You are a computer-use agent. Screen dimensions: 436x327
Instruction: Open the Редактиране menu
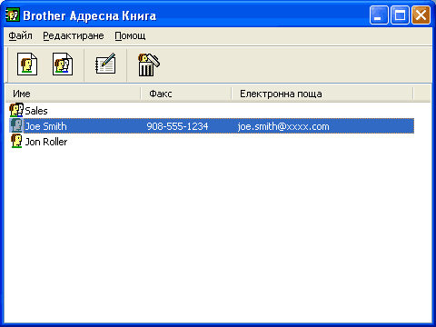[x=74, y=35]
